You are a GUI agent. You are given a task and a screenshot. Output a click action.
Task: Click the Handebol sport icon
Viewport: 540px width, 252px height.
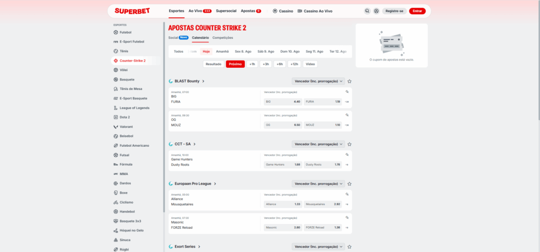[x=115, y=212]
